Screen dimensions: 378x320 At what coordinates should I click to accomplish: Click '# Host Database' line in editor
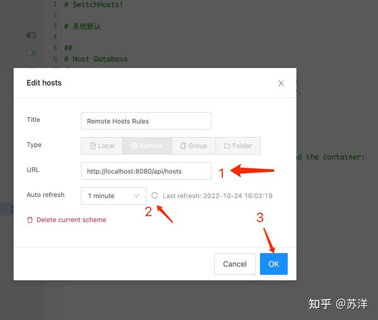point(96,59)
